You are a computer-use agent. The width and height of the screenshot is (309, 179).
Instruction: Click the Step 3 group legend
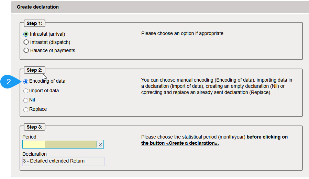pyautogui.click(x=34, y=127)
